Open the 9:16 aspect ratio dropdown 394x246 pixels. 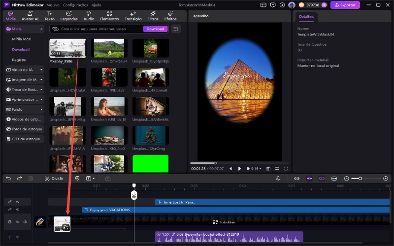pyautogui.click(x=257, y=168)
